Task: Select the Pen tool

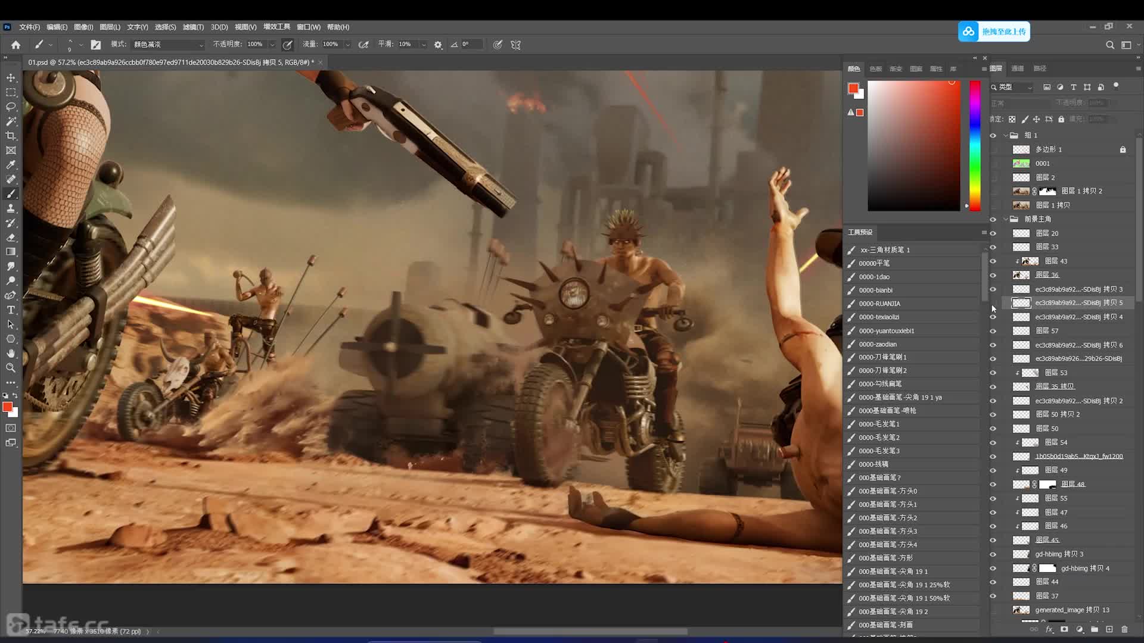Action: tap(11, 295)
